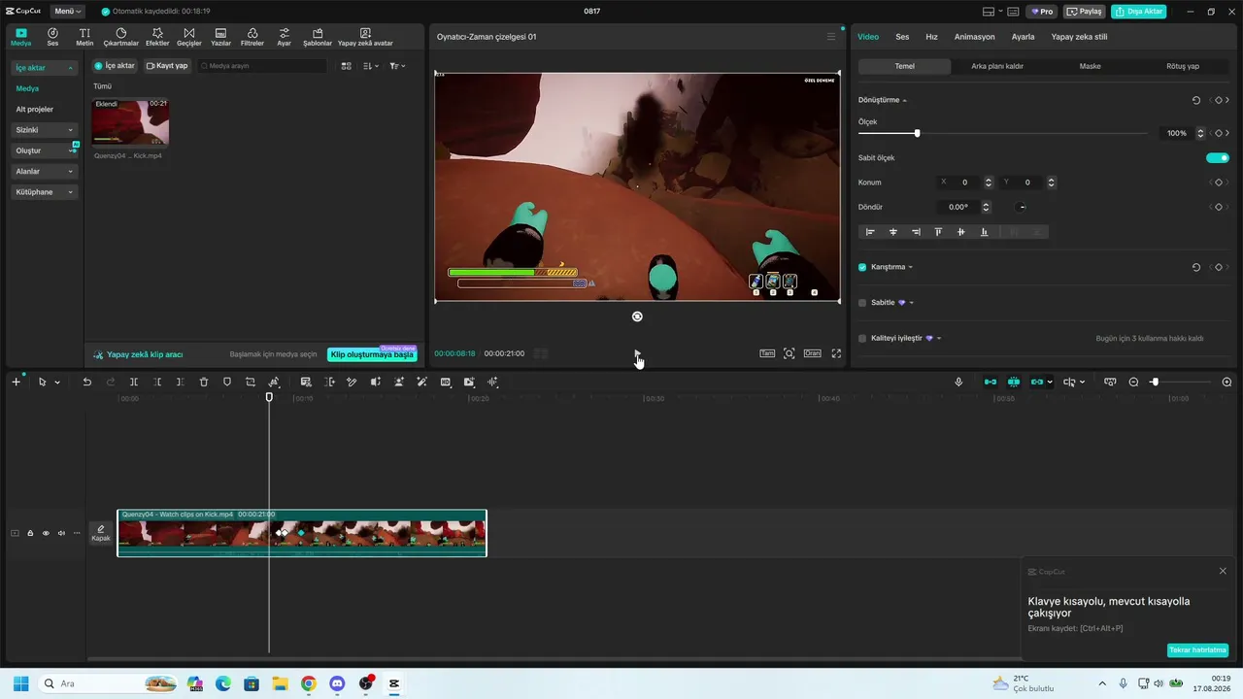The width and height of the screenshot is (1243, 699).
Task: Open the media sort order dropdown
Action: [371, 66]
